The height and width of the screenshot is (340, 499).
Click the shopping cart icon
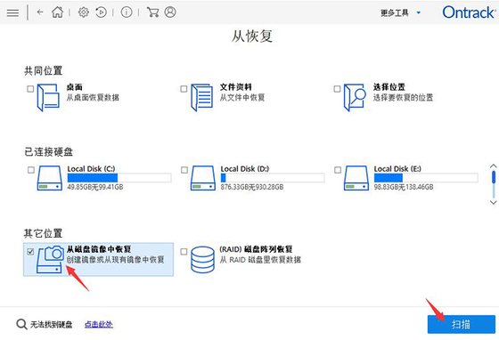point(152,12)
